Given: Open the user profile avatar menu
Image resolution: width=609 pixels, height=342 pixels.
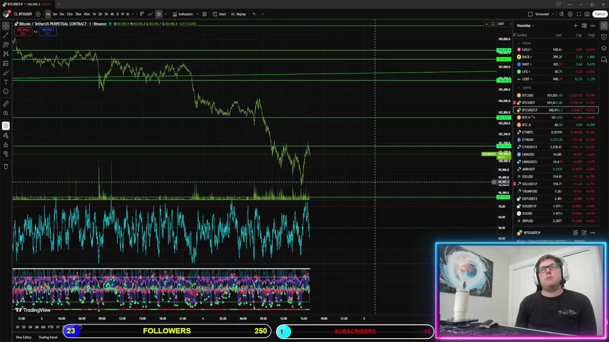Looking at the screenshot, I should 6,14.
